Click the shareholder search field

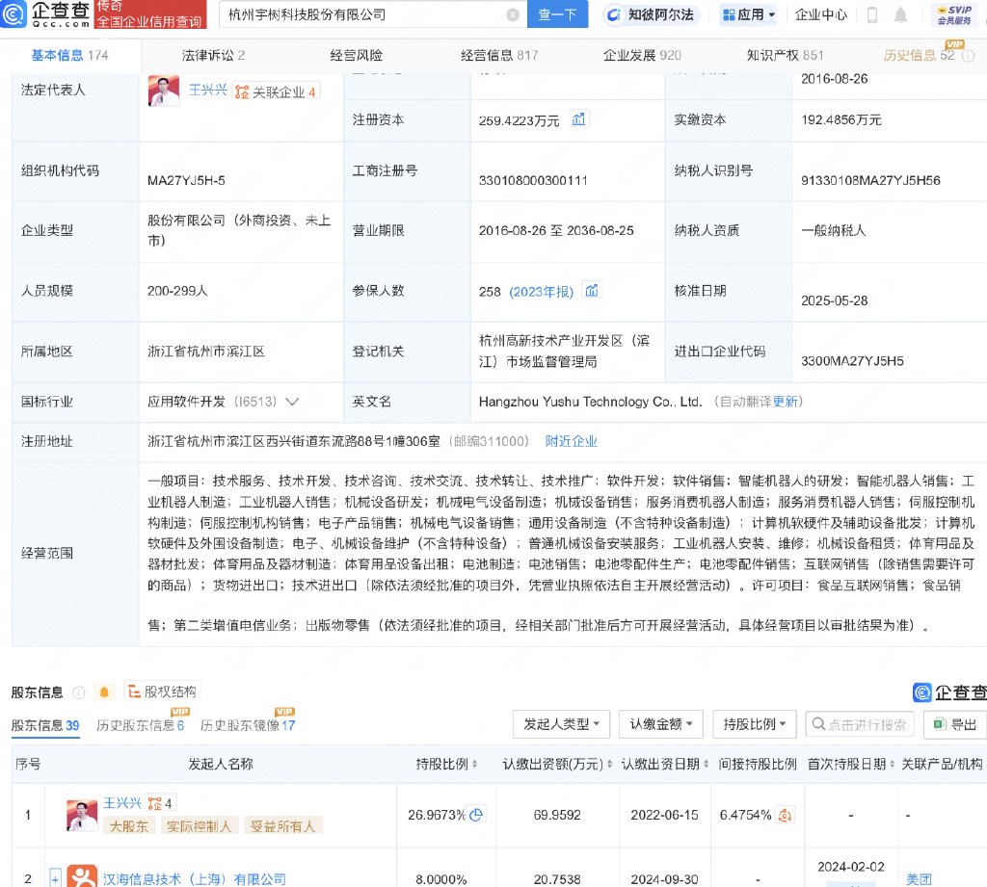(x=860, y=724)
